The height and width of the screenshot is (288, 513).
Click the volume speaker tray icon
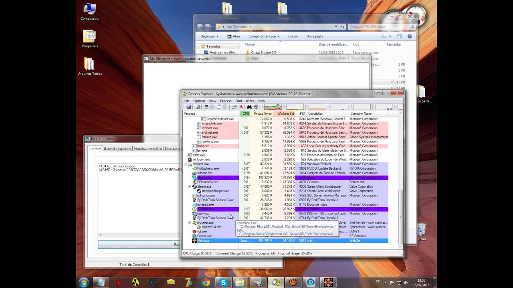[x=406, y=282]
